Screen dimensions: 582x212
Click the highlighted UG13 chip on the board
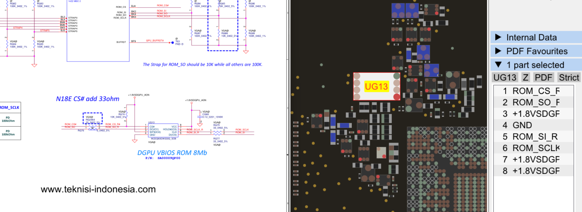point(377,86)
